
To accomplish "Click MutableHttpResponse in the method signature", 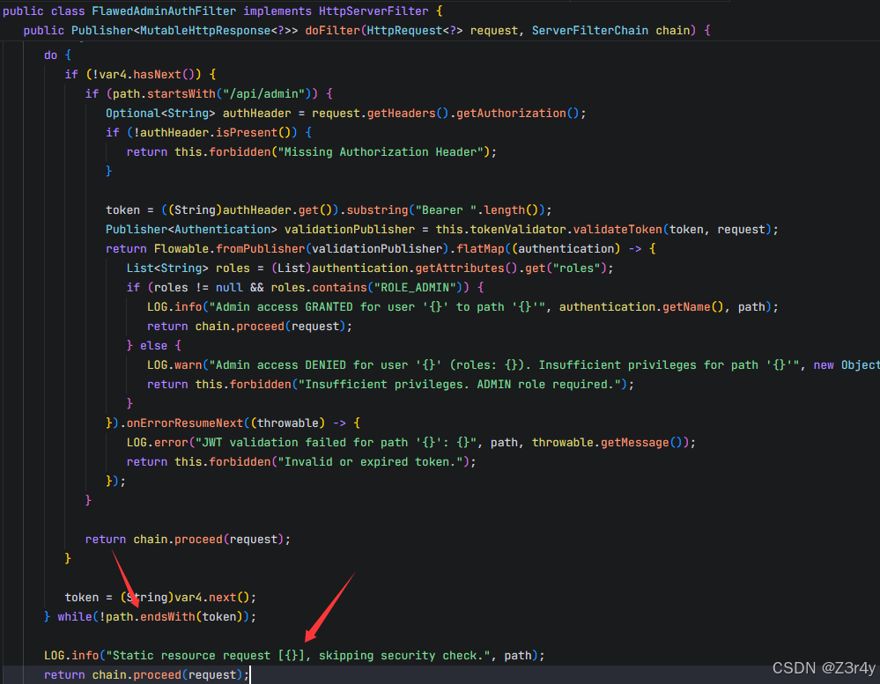I will pos(205,30).
